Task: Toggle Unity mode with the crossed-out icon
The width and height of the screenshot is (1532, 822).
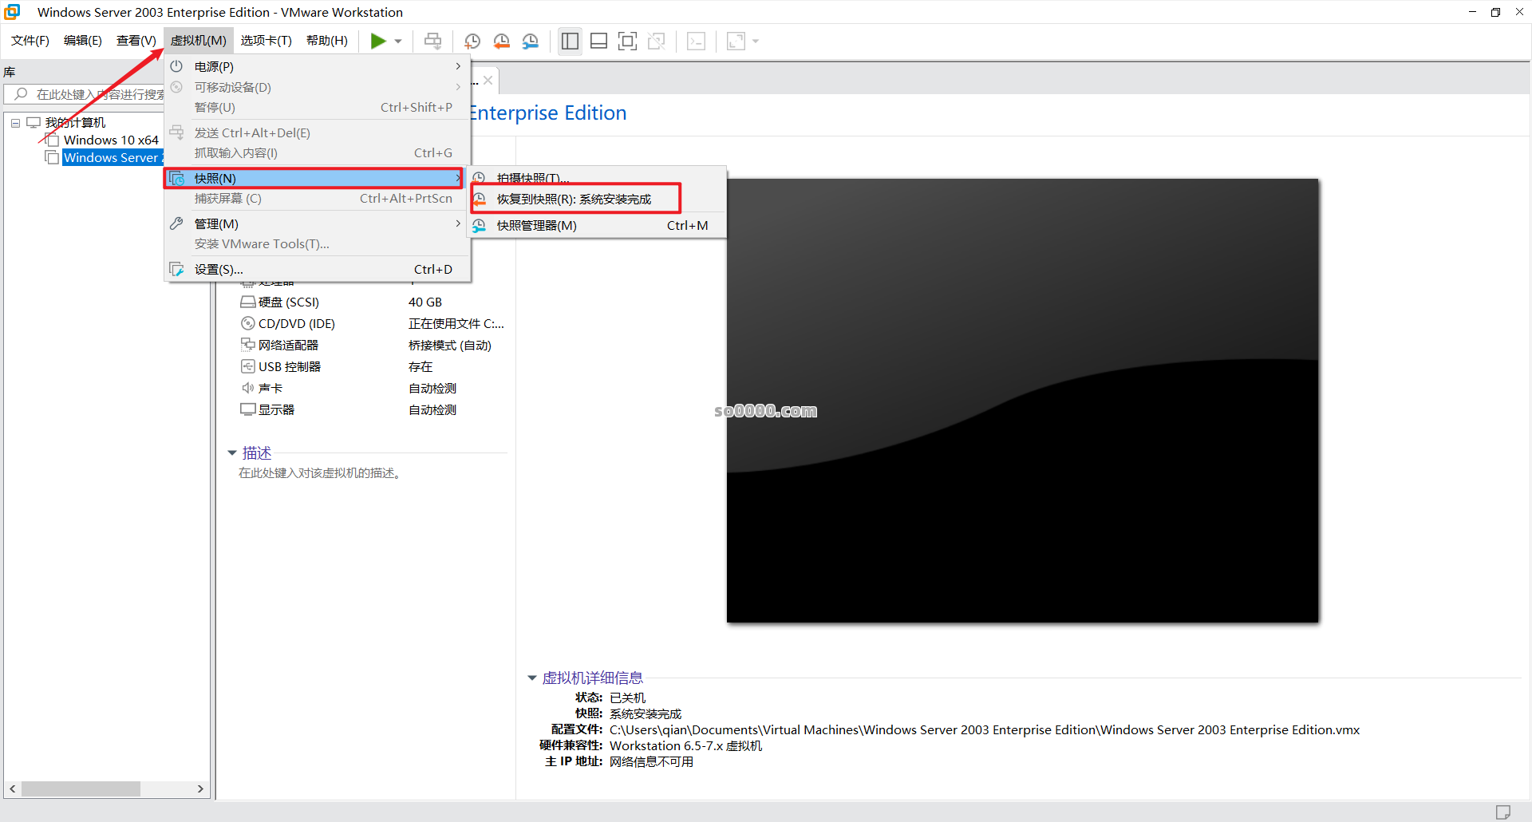Action: tap(657, 41)
